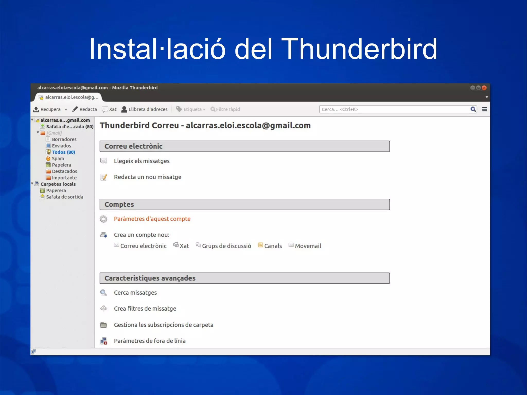
Task: Open the Xat chat toolbar button
Action: [109, 109]
